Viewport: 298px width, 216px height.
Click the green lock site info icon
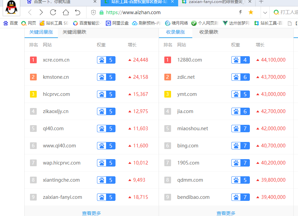pyautogui.click(x=101, y=12)
